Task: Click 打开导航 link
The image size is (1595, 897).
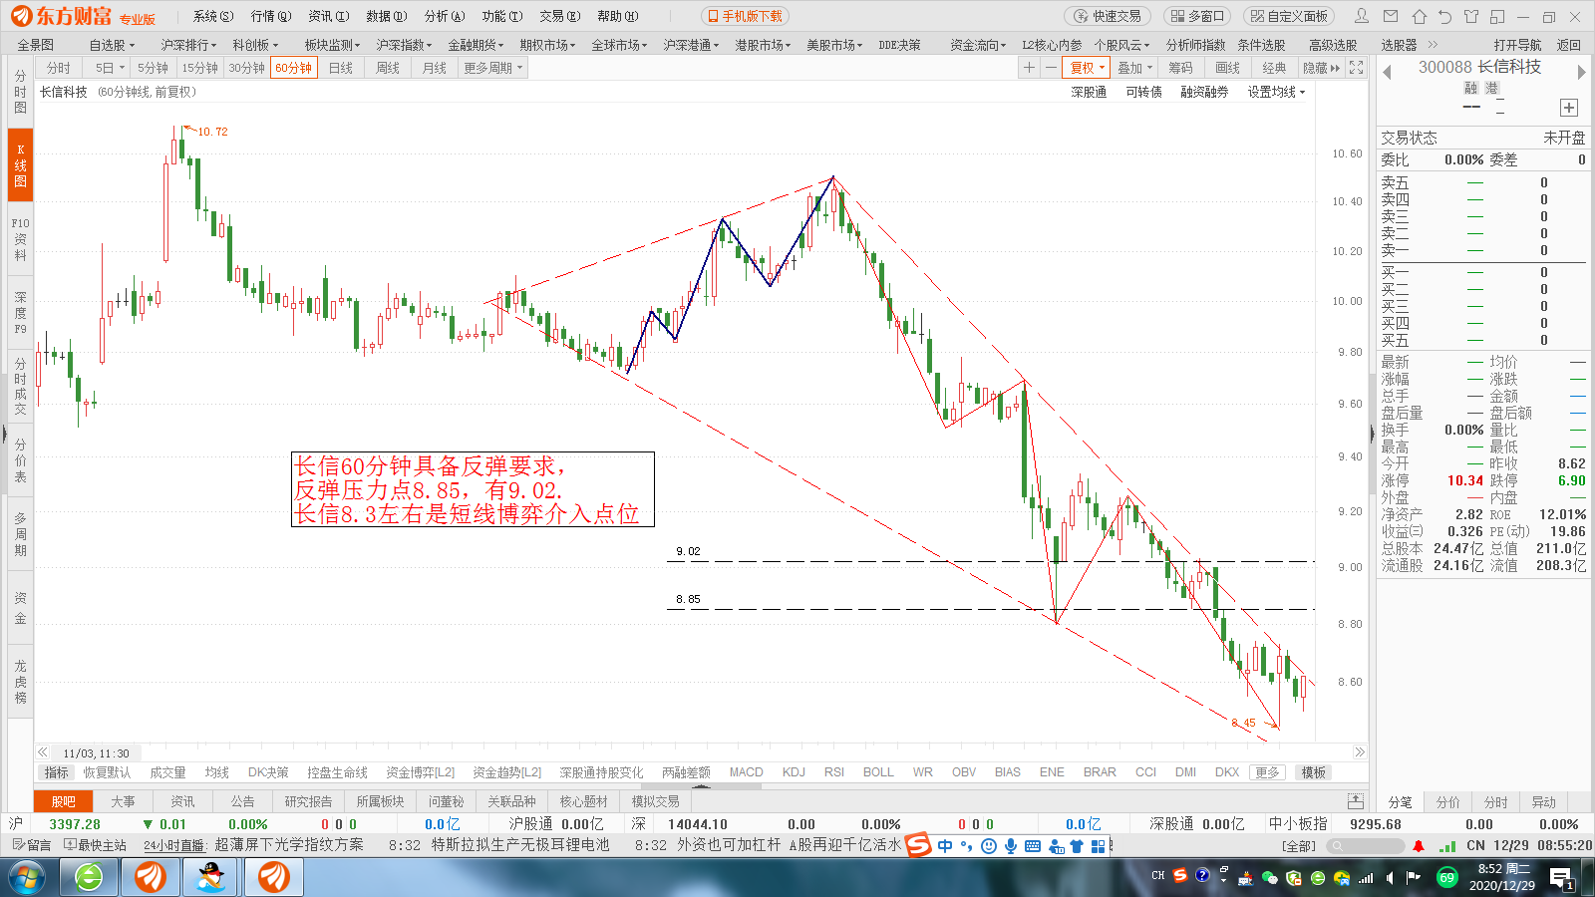Action: pos(1517,45)
